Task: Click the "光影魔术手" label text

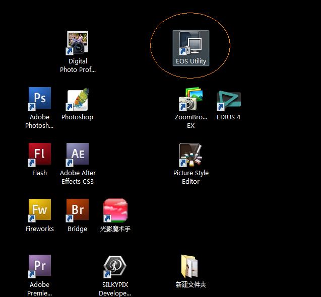Action: coord(115,229)
